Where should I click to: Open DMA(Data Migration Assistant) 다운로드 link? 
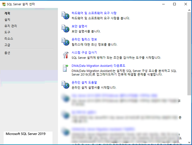(x=98, y=66)
